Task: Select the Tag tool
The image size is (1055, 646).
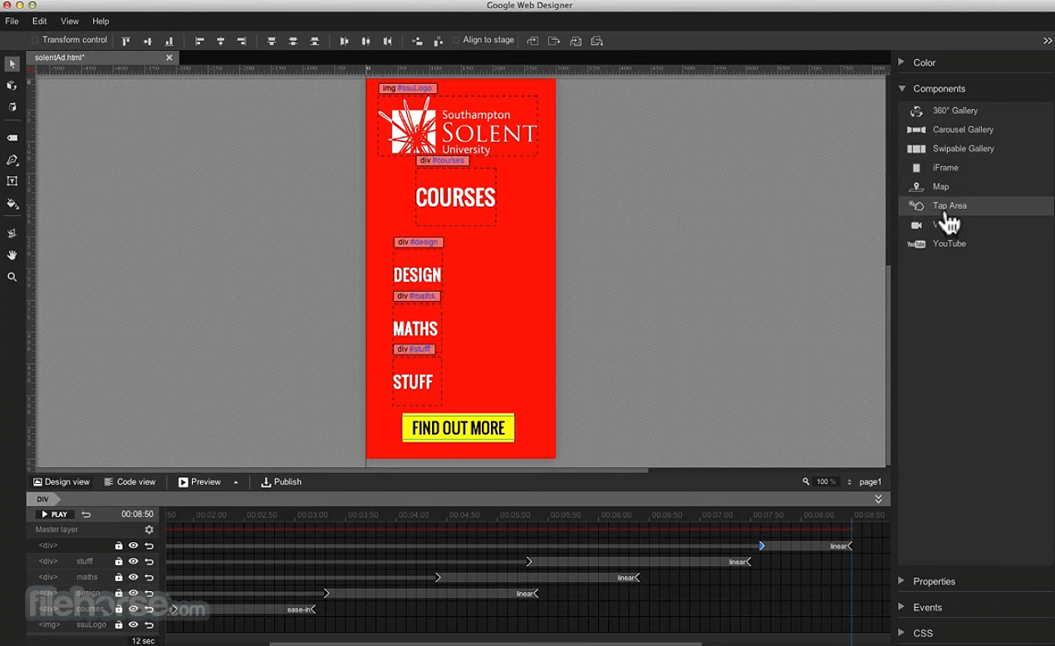Action: [x=12, y=138]
